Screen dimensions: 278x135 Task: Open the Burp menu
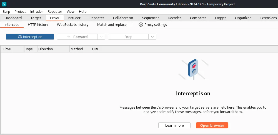tap(6, 12)
